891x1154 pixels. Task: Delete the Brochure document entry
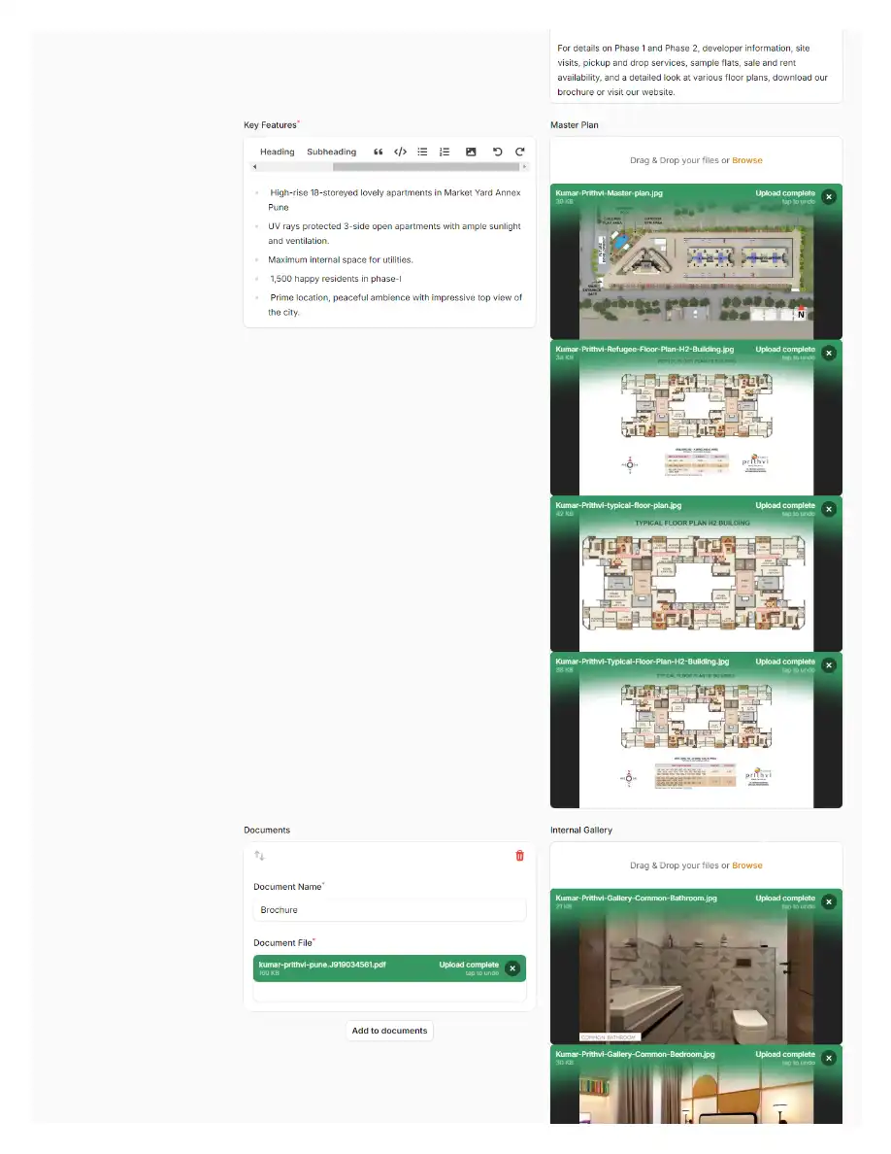pyautogui.click(x=520, y=856)
